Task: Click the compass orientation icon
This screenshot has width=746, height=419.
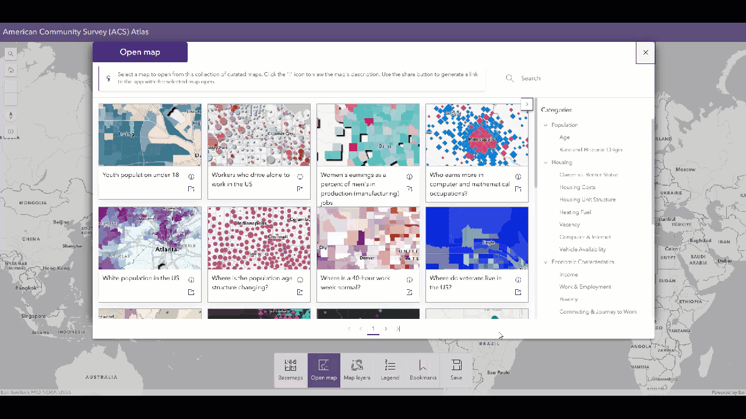Action: 10,115
